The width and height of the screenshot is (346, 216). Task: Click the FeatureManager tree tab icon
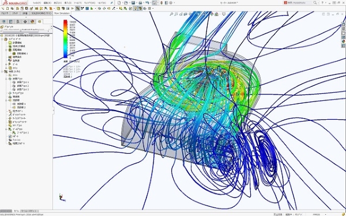(4, 22)
